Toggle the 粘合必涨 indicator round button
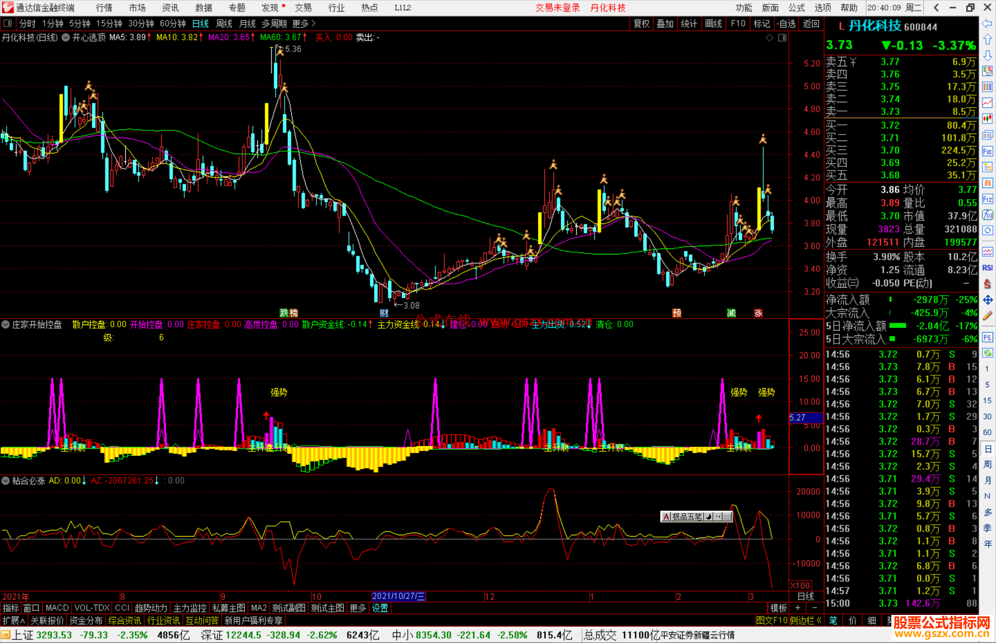996x643 pixels. coord(6,481)
